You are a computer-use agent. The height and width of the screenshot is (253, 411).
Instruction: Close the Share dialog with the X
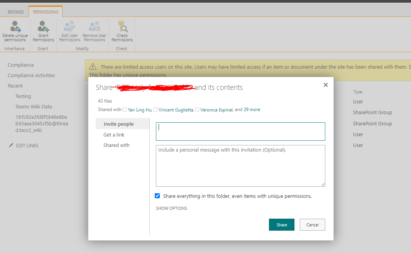click(x=325, y=85)
